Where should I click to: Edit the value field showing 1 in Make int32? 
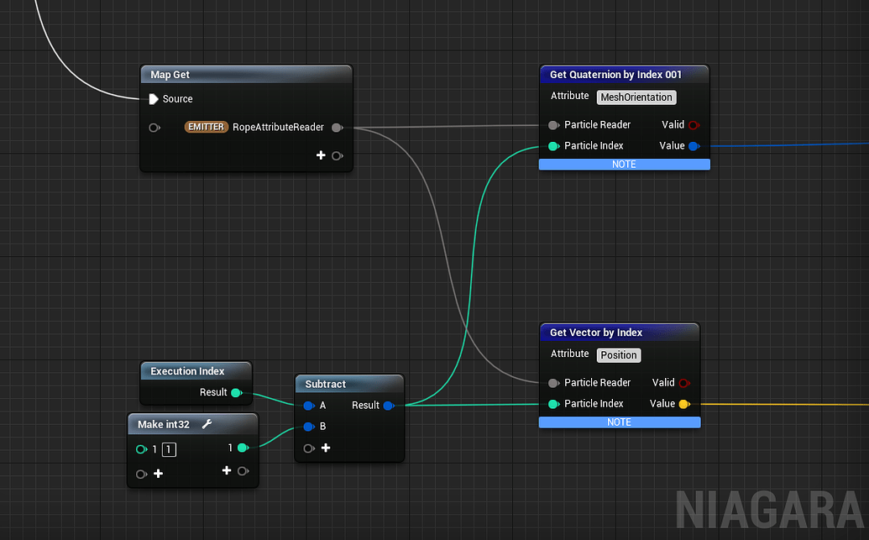click(168, 449)
